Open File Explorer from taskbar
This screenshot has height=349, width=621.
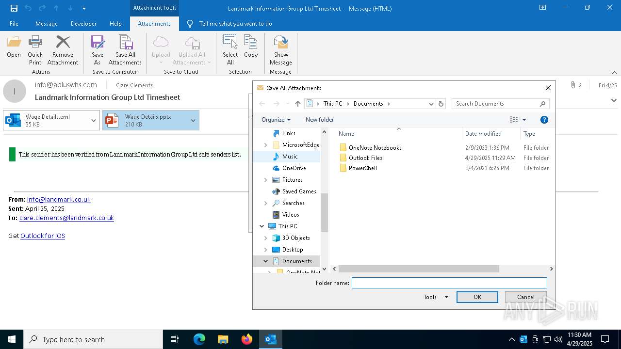coord(223,339)
